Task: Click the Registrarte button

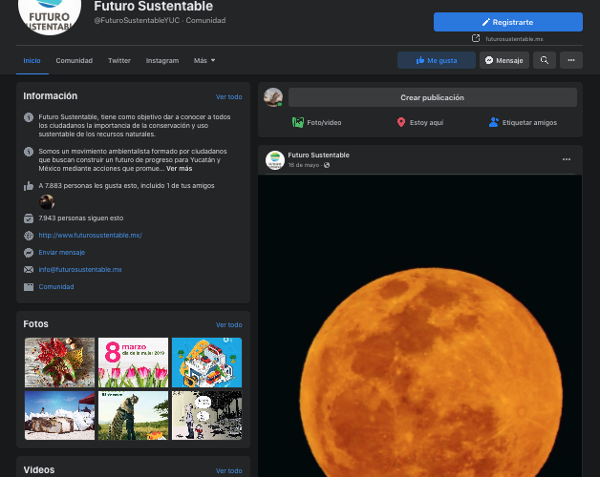Action: pos(507,22)
